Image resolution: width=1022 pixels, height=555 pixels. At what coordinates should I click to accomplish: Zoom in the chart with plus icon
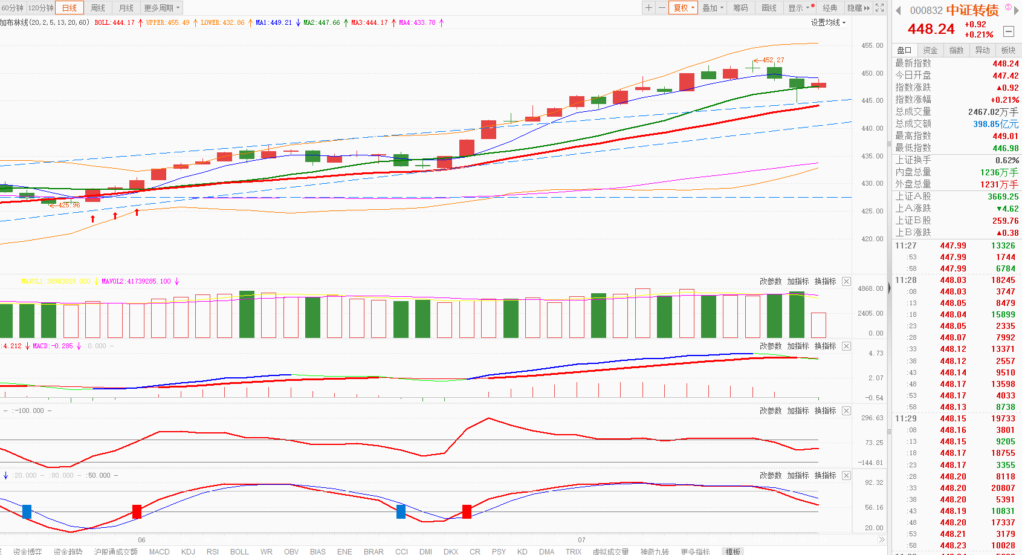point(648,8)
